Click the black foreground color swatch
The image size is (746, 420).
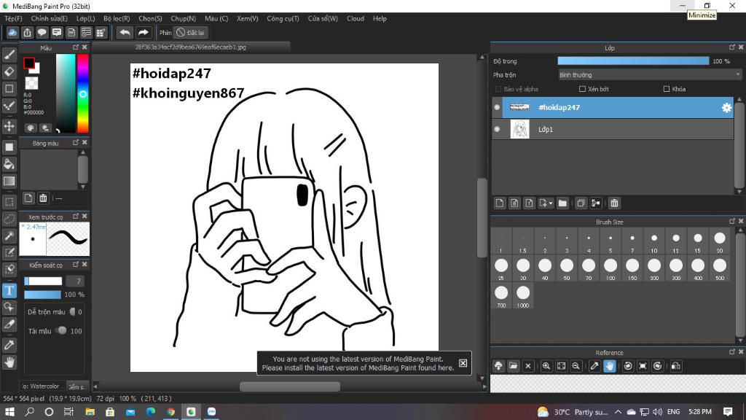28,63
